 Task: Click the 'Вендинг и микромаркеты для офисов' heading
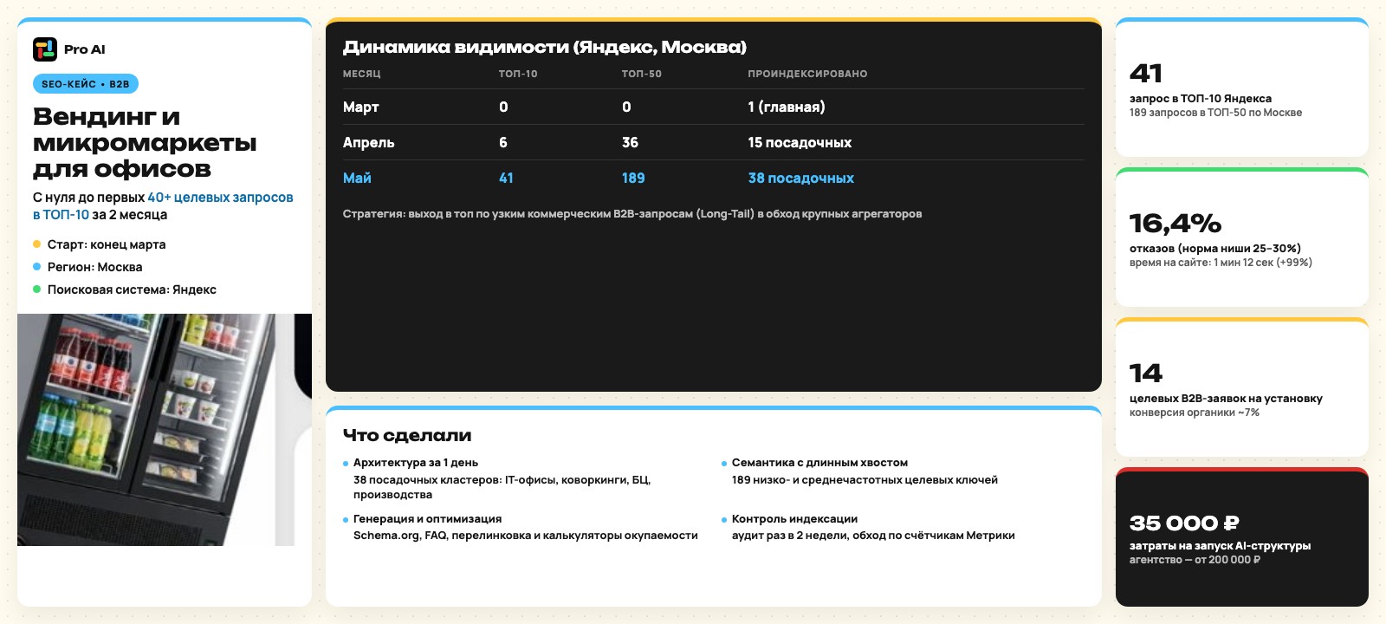pyautogui.click(x=146, y=142)
